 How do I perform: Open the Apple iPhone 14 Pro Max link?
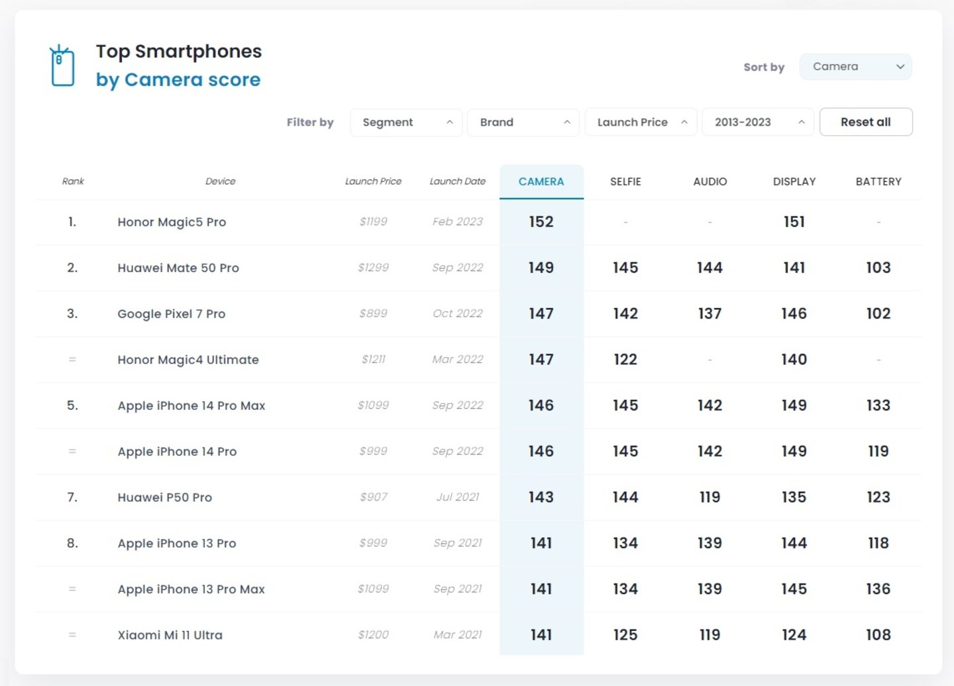pos(191,406)
